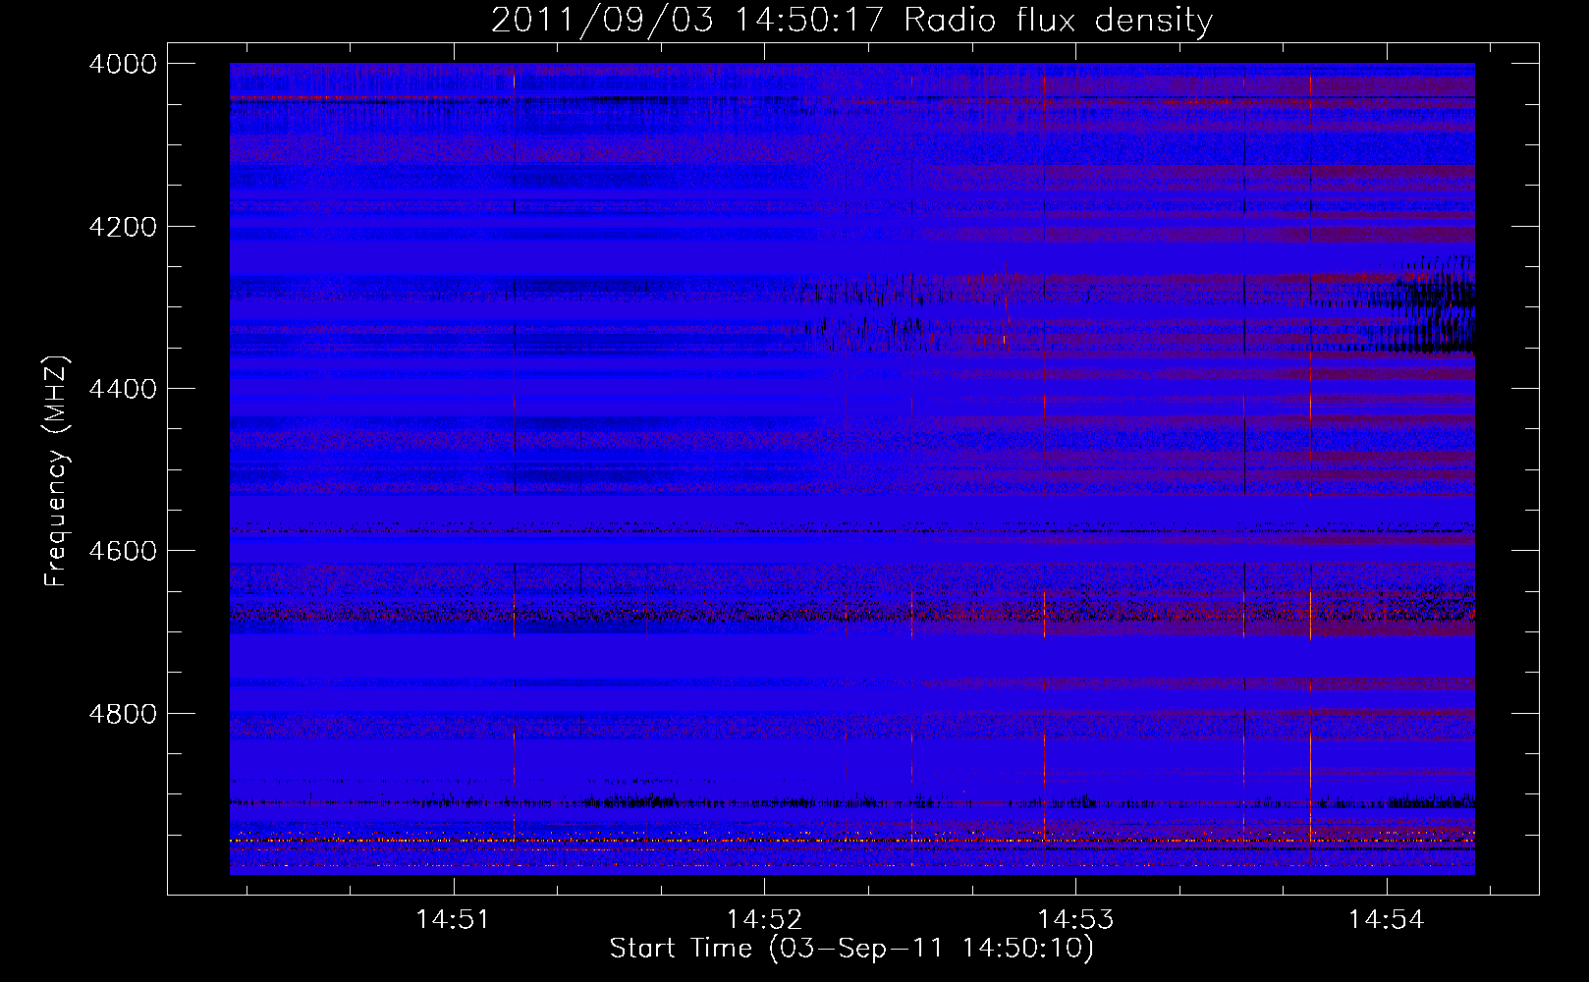This screenshot has height=982, width=1589.
Task: Click the 14:51 time axis label
Action: 452,920
